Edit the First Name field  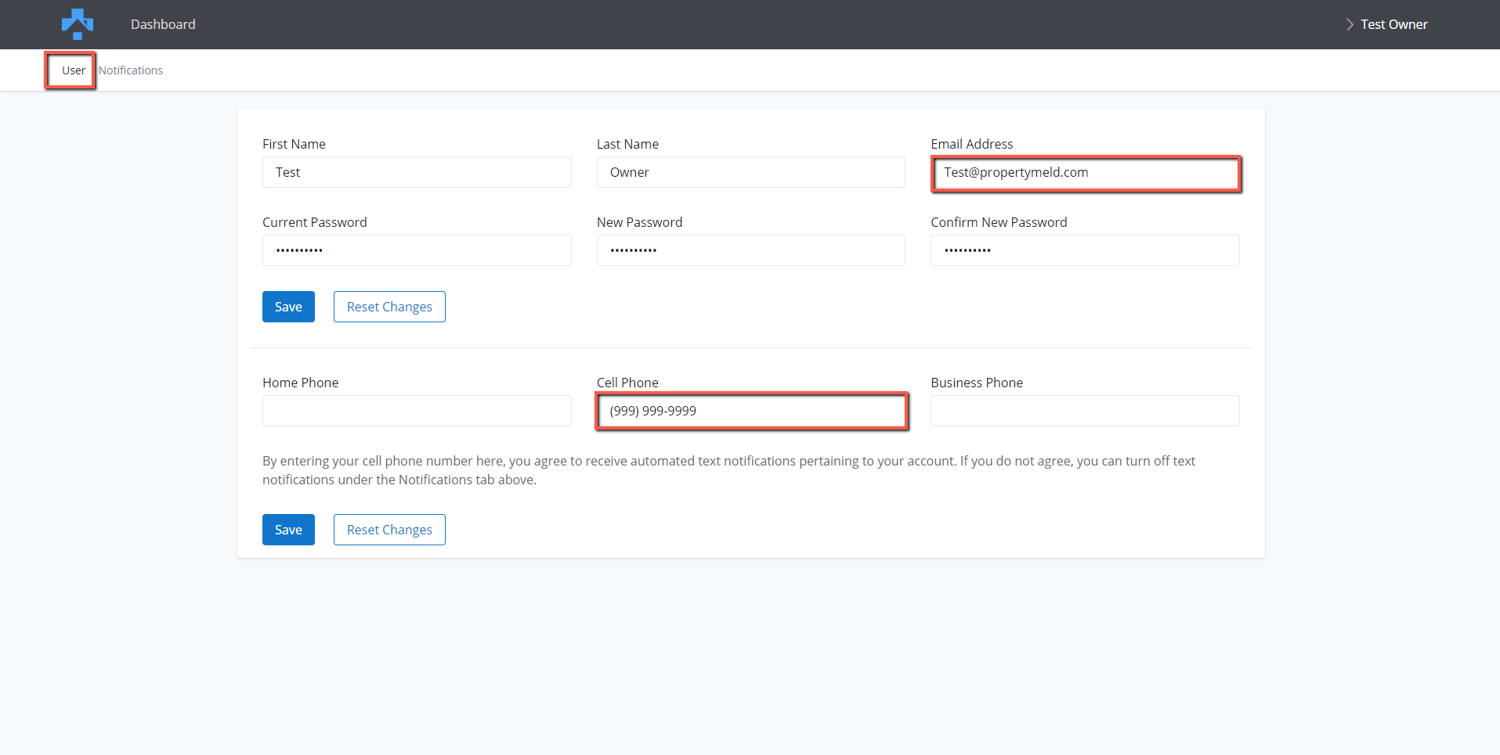click(x=417, y=172)
